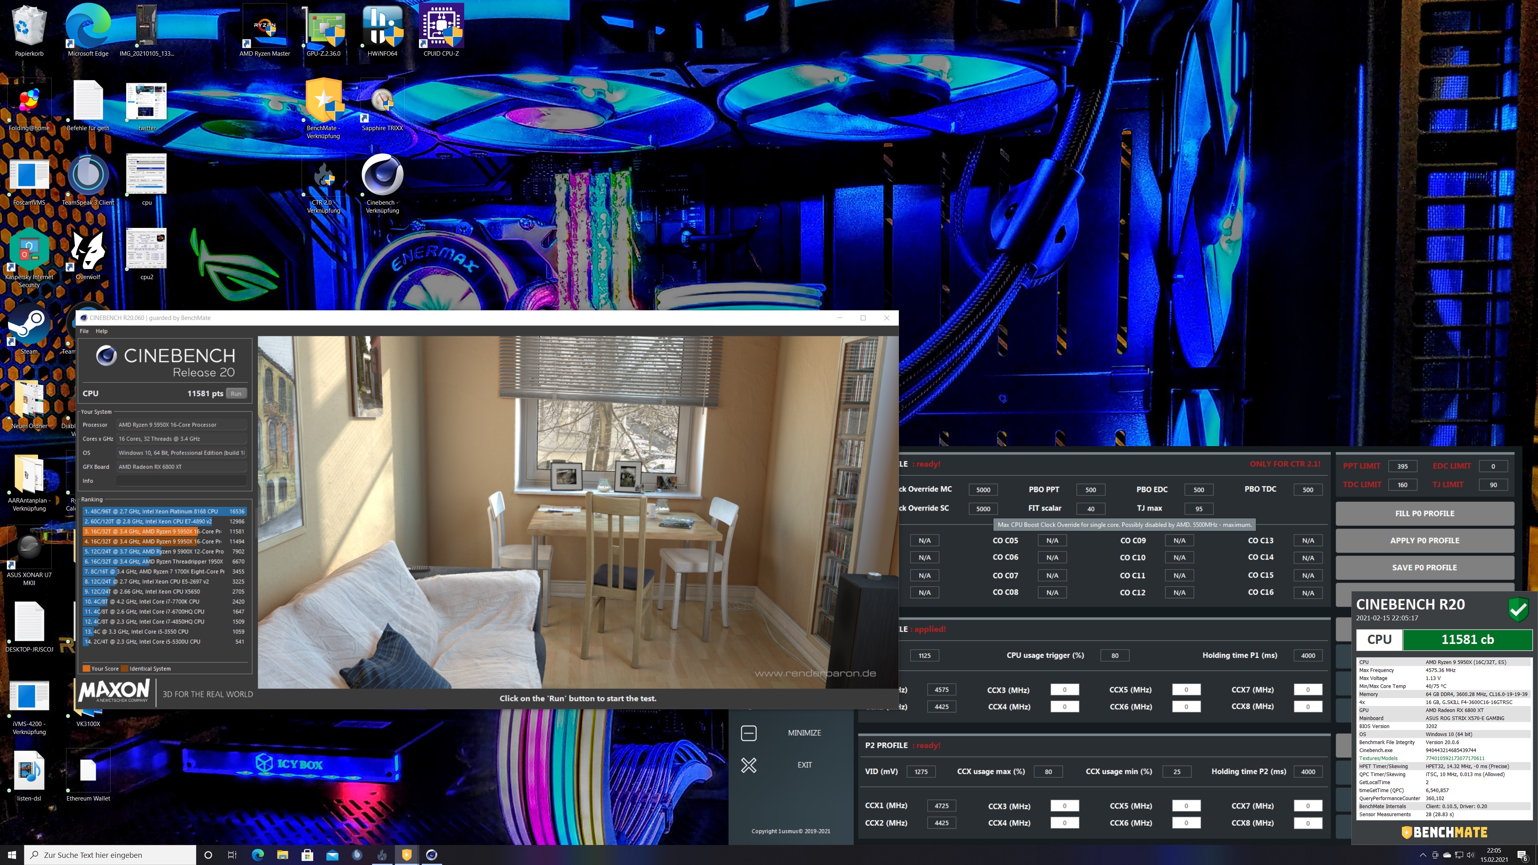
Task: Open BenchMate Verknüpfung desktop shortcut
Action: [x=323, y=109]
